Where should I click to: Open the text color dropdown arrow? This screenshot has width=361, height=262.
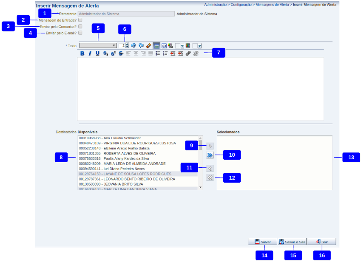[x=182, y=46]
